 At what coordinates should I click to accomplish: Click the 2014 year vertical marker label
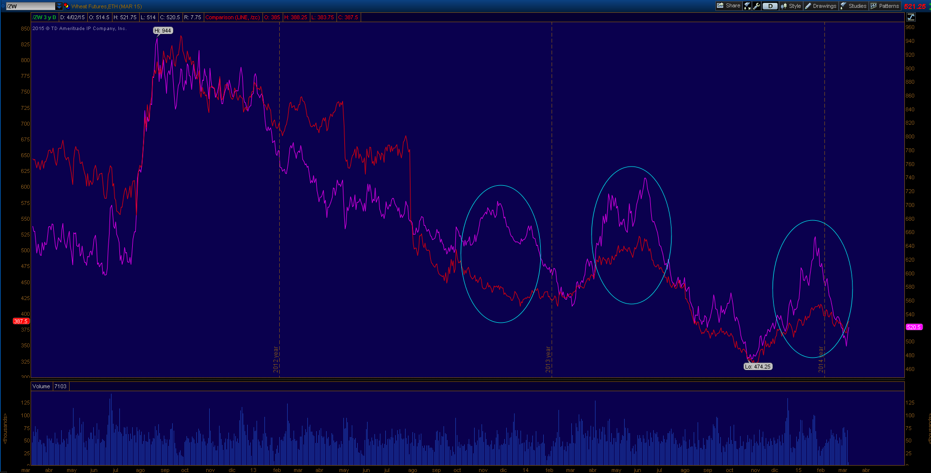[821, 359]
